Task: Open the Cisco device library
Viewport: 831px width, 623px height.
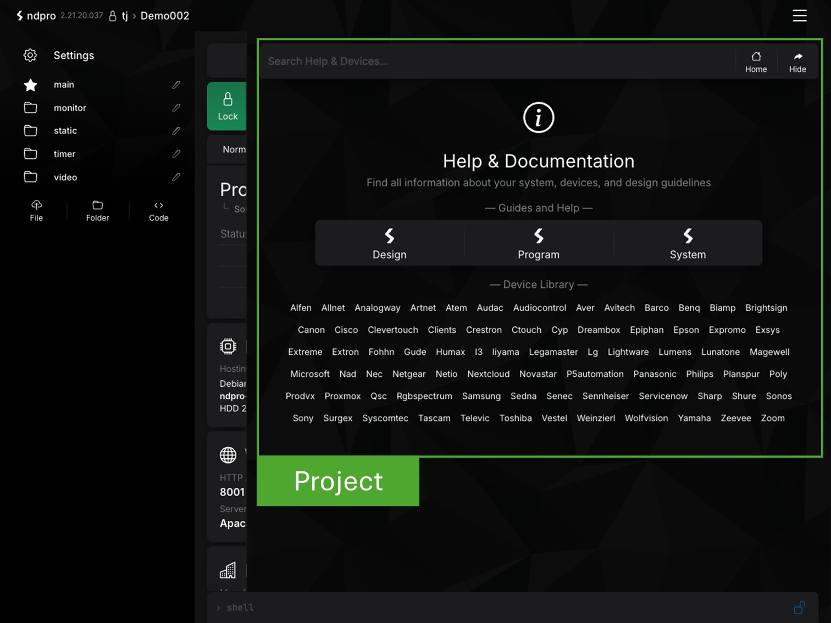Action: 346,330
